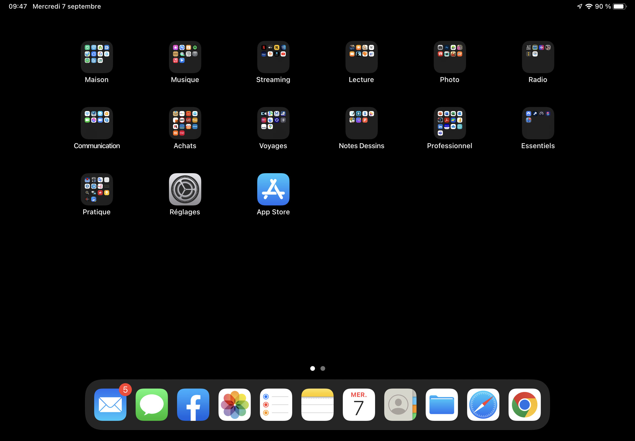Image resolution: width=635 pixels, height=441 pixels.
Task: Open the Achats folder
Action: tap(185, 123)
